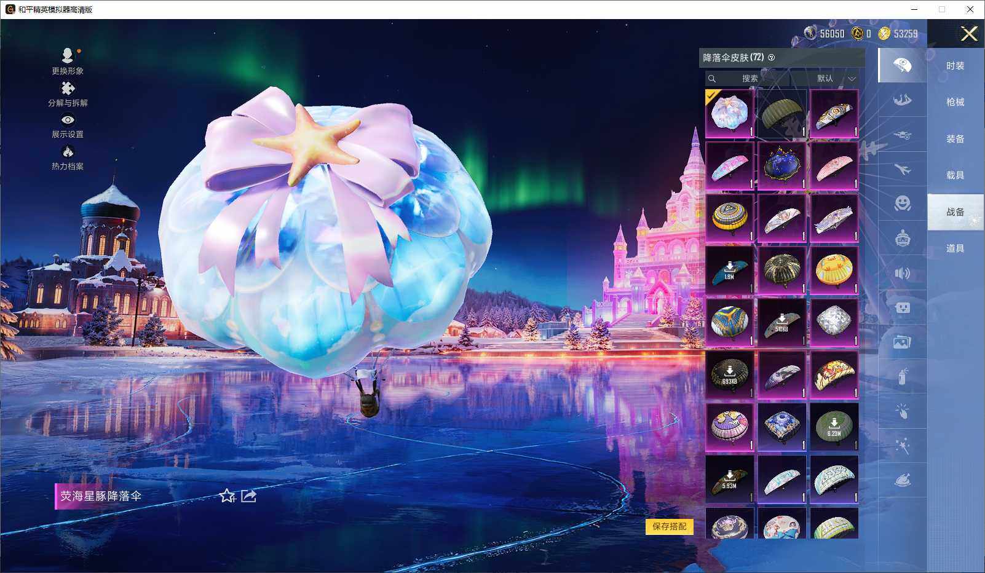Click the 降落伞皮肤 (72) panel title
Screen dimensions: 985x573
tap(734, 58)
